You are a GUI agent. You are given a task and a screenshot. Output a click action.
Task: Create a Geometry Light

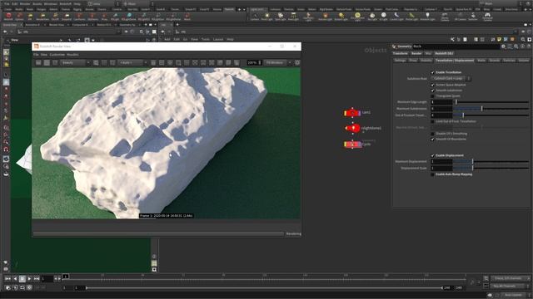point(308,17)
